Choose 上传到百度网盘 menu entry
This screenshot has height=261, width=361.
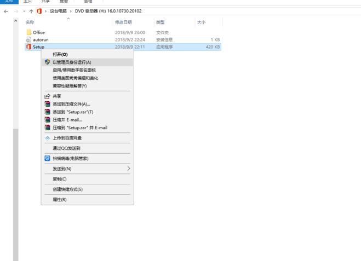tap(87, 138)
